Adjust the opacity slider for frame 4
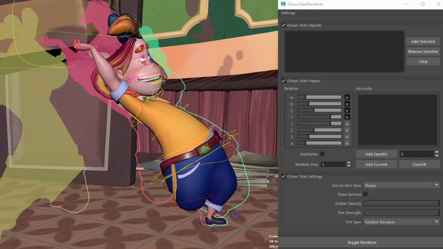443x249 pixels. click(320, 143)
